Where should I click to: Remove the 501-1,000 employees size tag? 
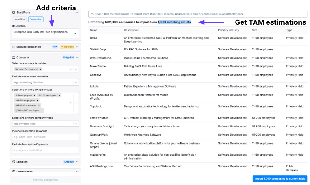(39, 106)
